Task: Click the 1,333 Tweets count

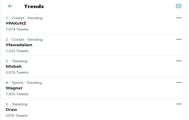Action: click(x=17, y=51)
